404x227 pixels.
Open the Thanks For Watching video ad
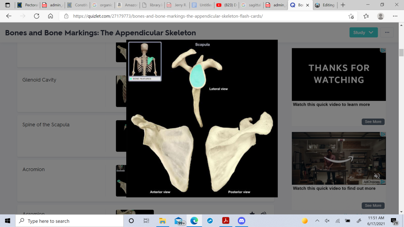click(x=339, y=74)
